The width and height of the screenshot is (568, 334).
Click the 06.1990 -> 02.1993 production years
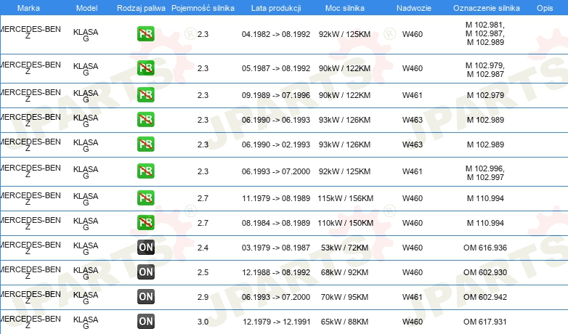276,144
